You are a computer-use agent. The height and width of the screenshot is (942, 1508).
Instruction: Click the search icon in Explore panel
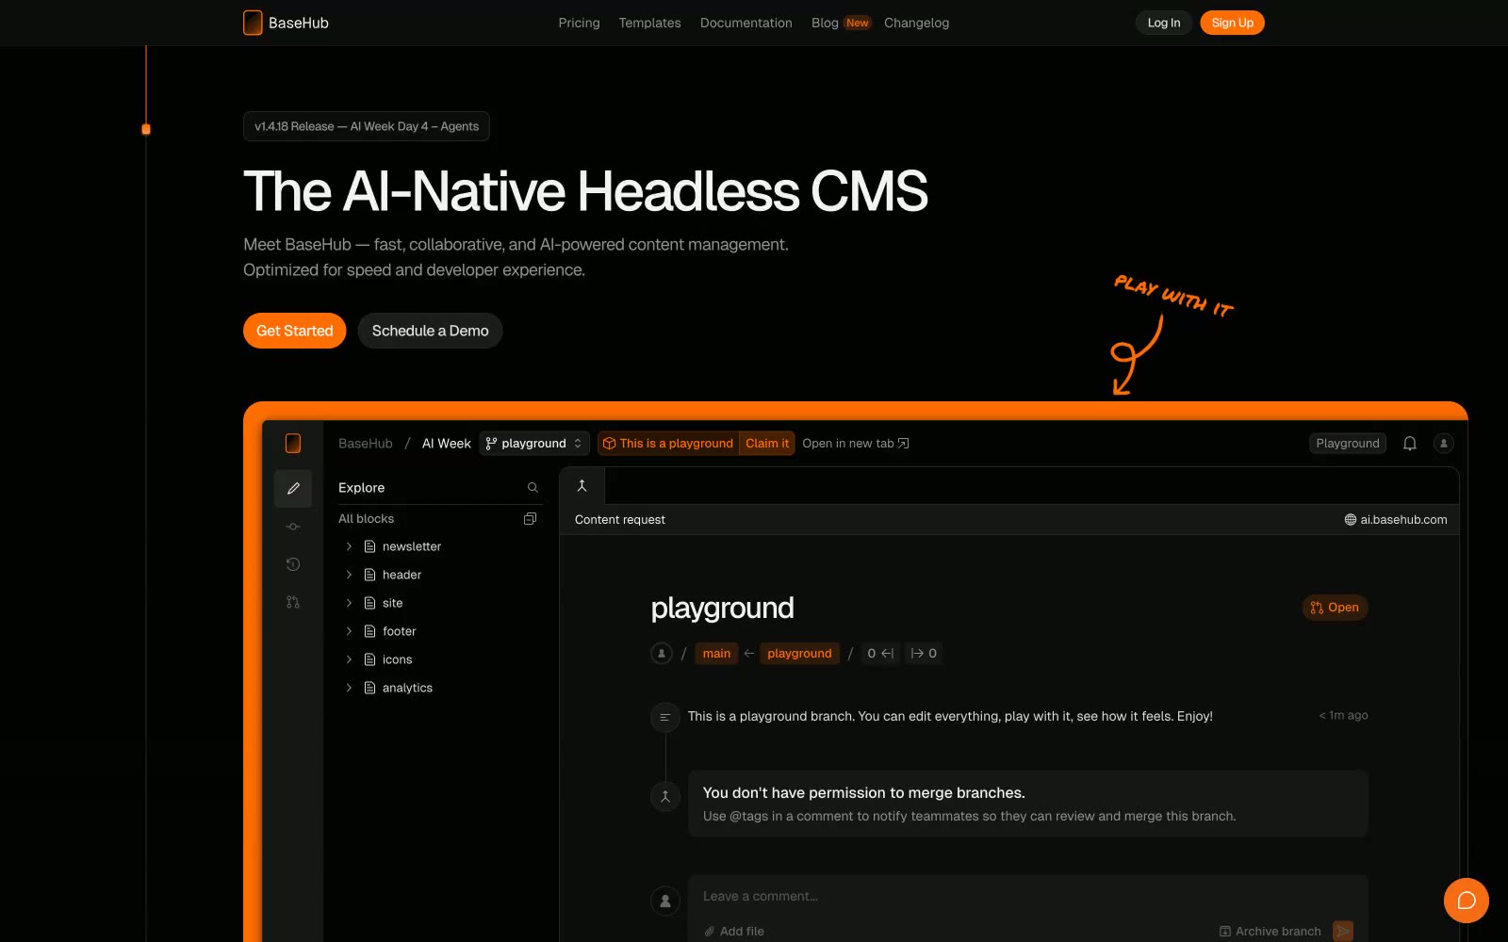pyautogui.click(x=533, y=488)
